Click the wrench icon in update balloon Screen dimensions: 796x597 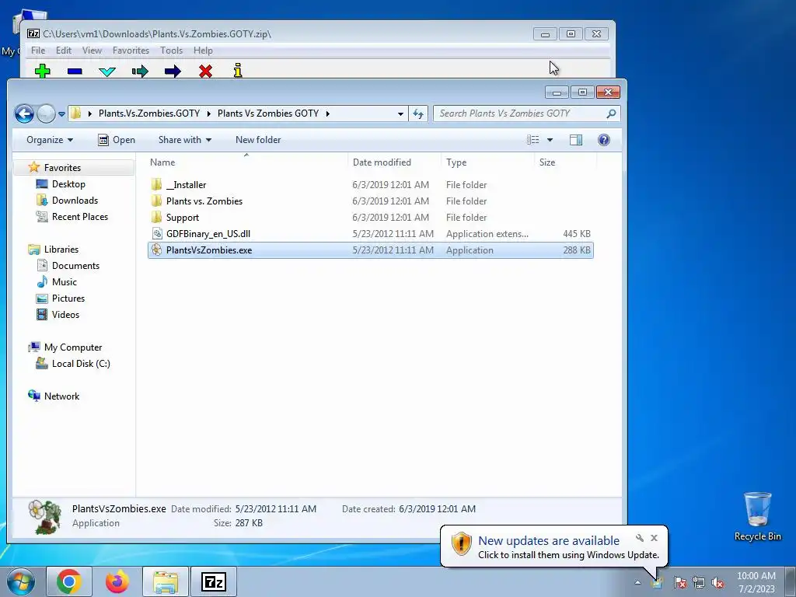pyautogui.click(x=640, y=538)
